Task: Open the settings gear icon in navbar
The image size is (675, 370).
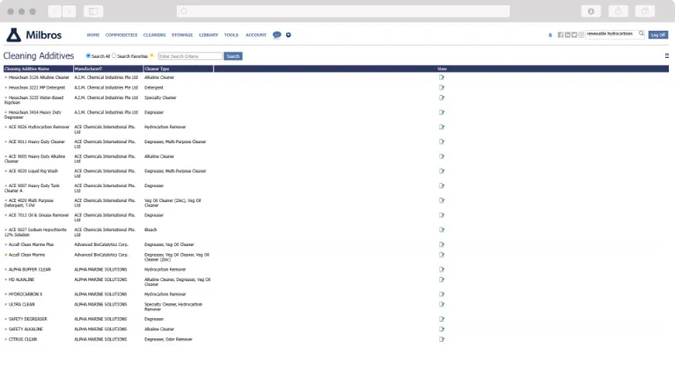Action: point(289,35)
